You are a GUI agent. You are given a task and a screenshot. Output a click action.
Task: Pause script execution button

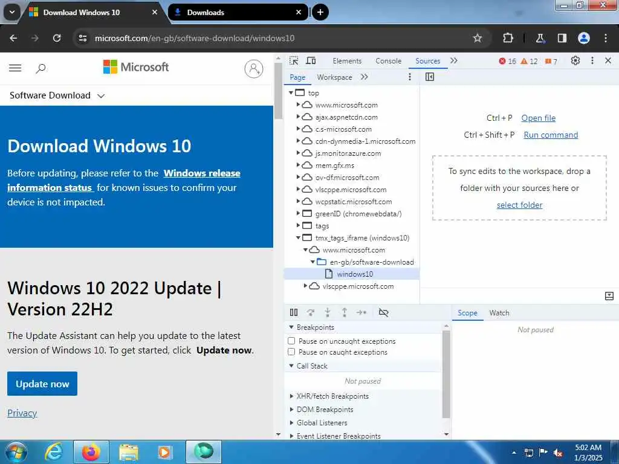click(x=294, y=312)
